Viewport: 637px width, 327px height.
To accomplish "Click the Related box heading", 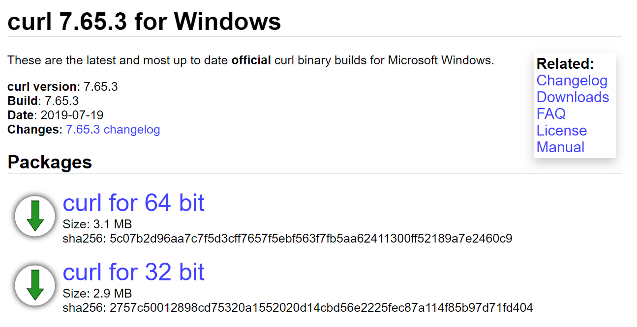I will pyautogui.click(x=565, y=64).
